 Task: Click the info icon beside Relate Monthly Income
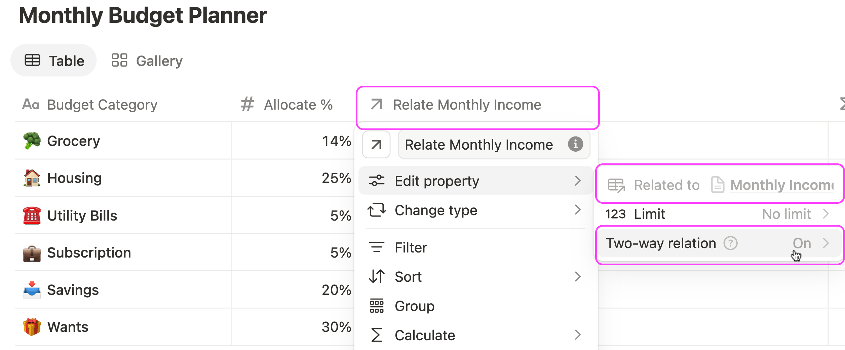575,144
